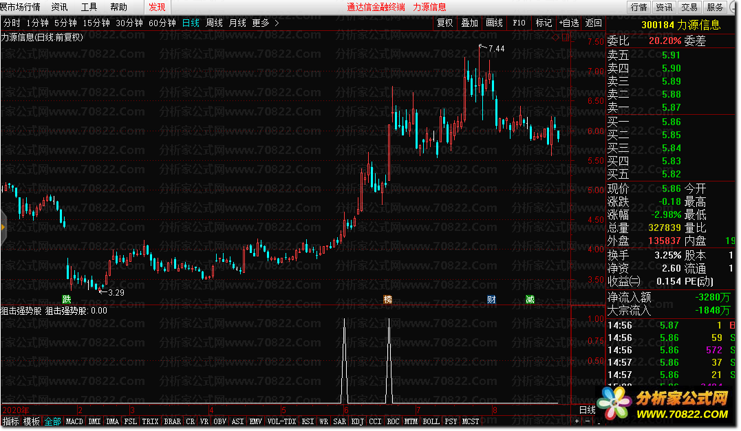Click the chart title 力源信息(日线.前复权)
The width and height of the screenshot is (741, 431).
click(42, 37)
